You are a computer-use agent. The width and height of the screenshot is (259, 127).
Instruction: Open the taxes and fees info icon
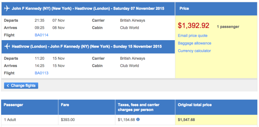(138, 119)
